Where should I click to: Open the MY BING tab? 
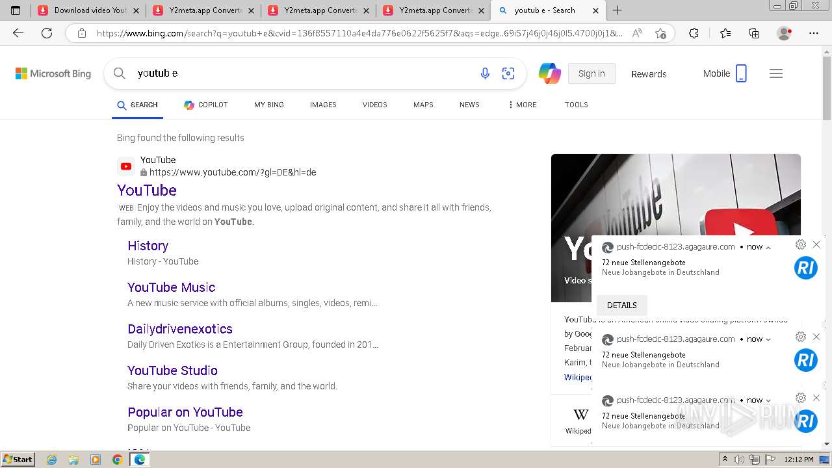pos(269,105)
